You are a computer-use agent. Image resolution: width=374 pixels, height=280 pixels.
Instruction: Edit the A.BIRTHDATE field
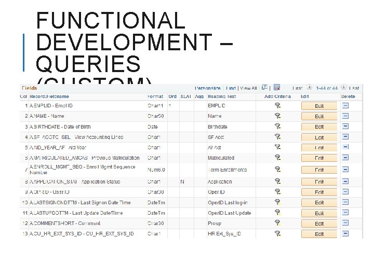click(319, 127)
